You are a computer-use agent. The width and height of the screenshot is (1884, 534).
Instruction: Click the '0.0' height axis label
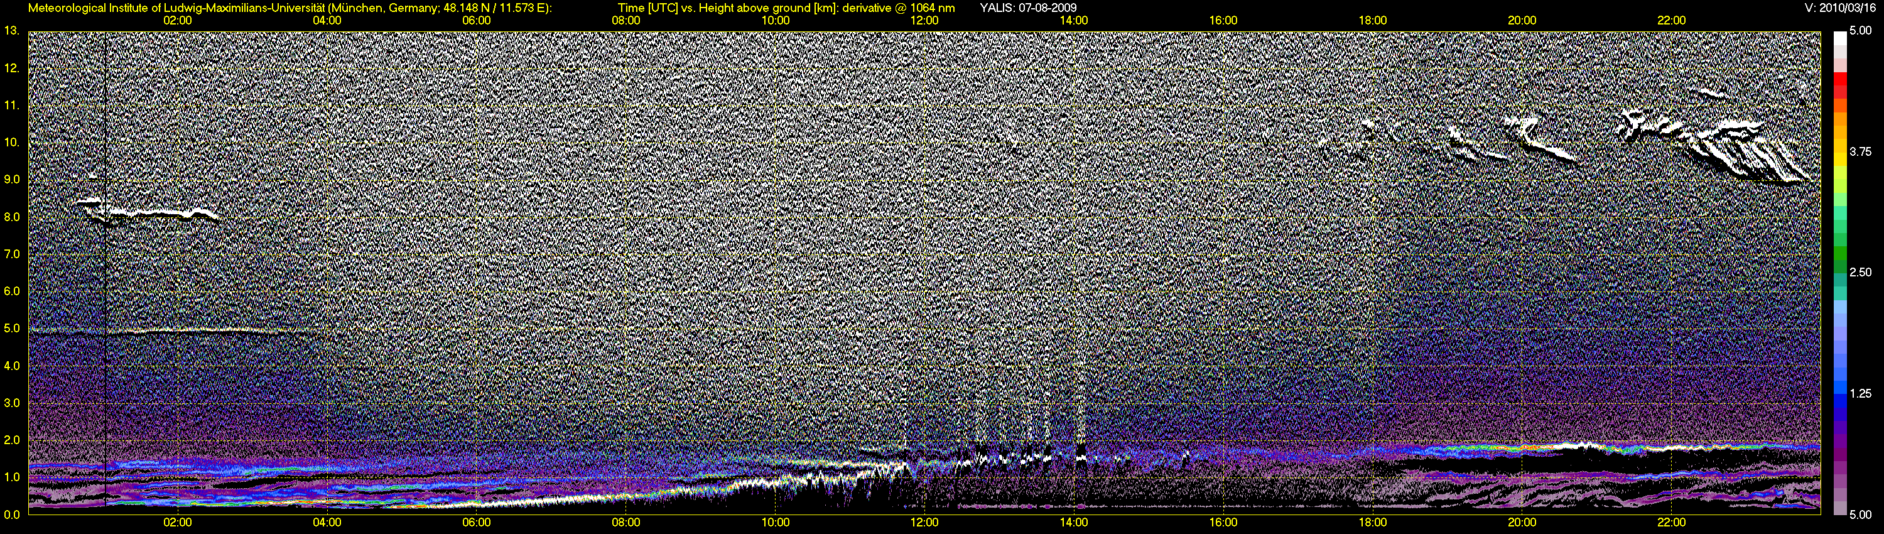12,515
